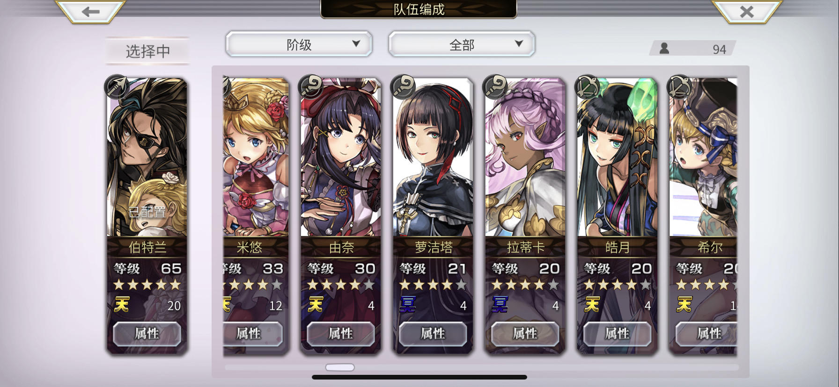
Task: Open the 阶级 sort dropdown
Action: [299, 44]
